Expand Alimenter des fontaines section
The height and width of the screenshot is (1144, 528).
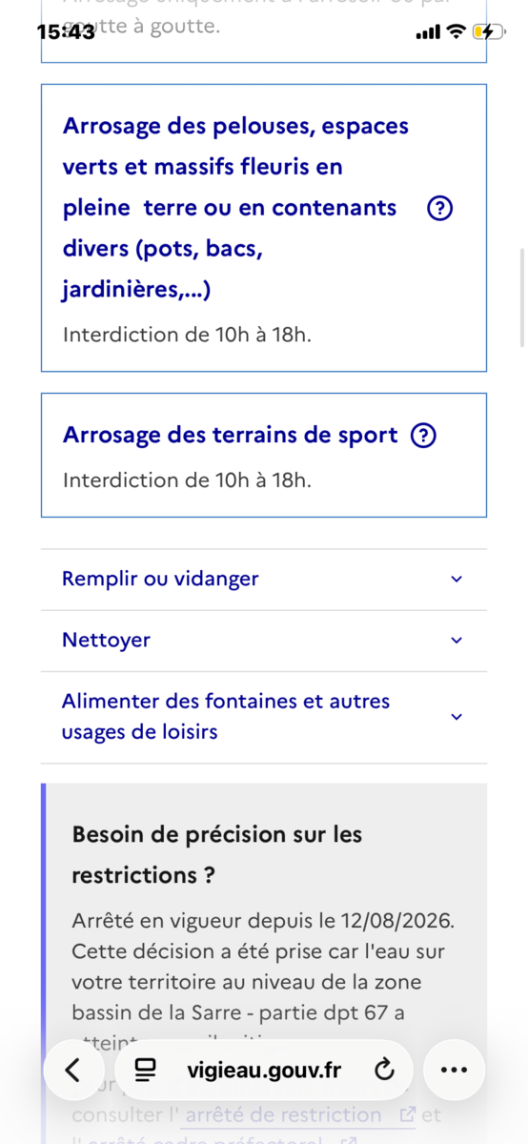click(264, 717)
